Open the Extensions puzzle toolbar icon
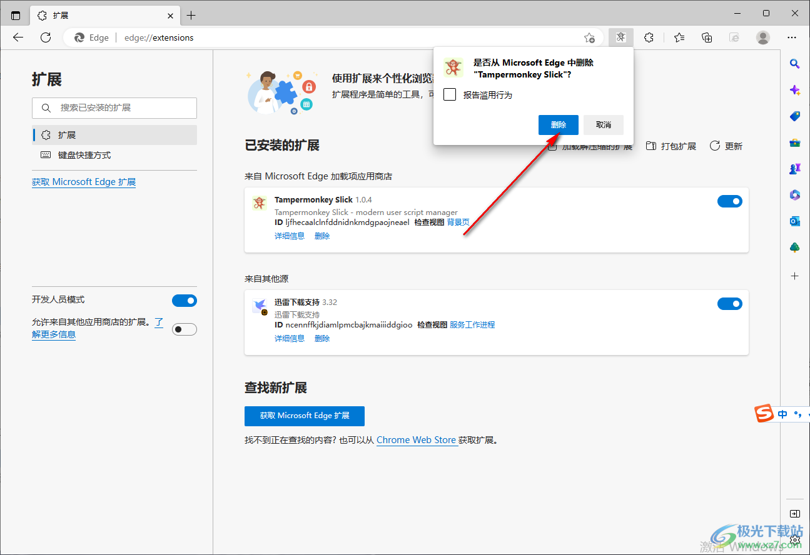810x555 pixels. pyautogui.click(x=649, y=37)
